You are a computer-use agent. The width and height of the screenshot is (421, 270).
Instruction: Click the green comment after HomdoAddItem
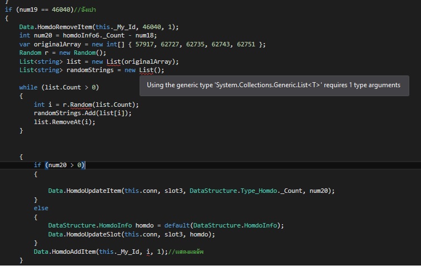[186, 252]
